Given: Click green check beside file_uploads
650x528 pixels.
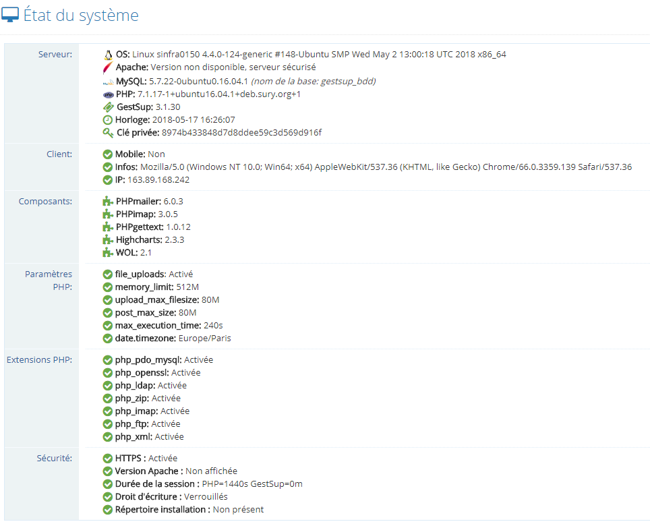Looking at the screenshot, I should (x=108, y=274).
